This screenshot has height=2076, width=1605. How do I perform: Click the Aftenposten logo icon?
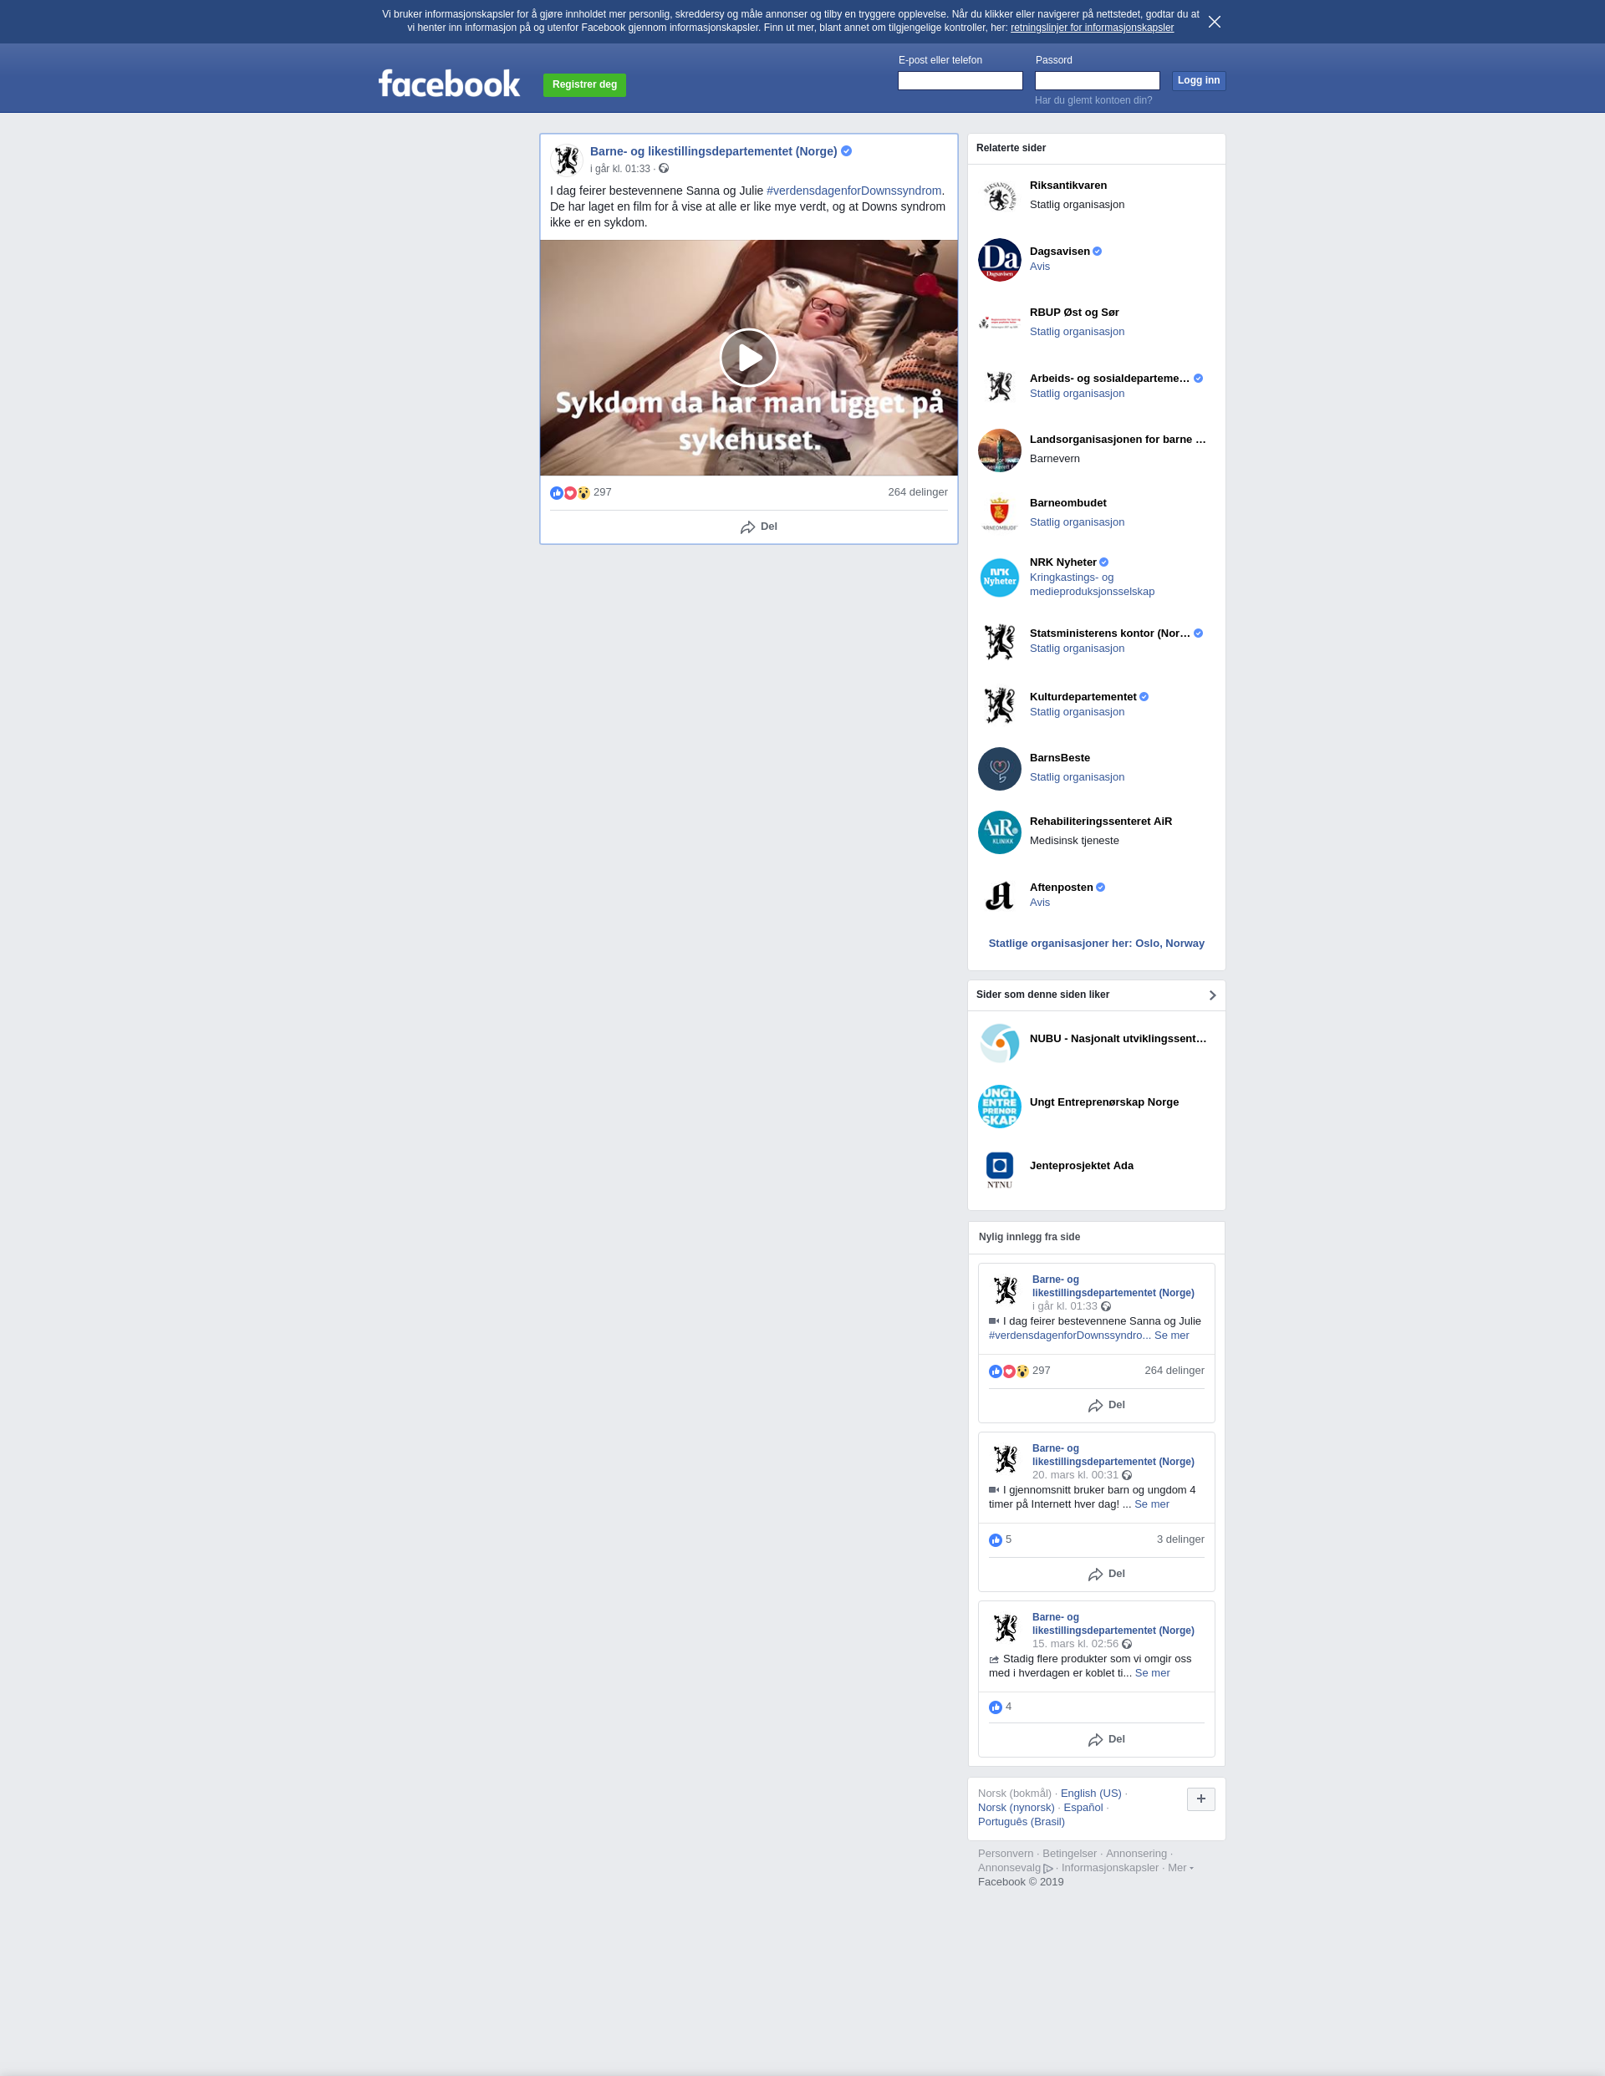999,895
